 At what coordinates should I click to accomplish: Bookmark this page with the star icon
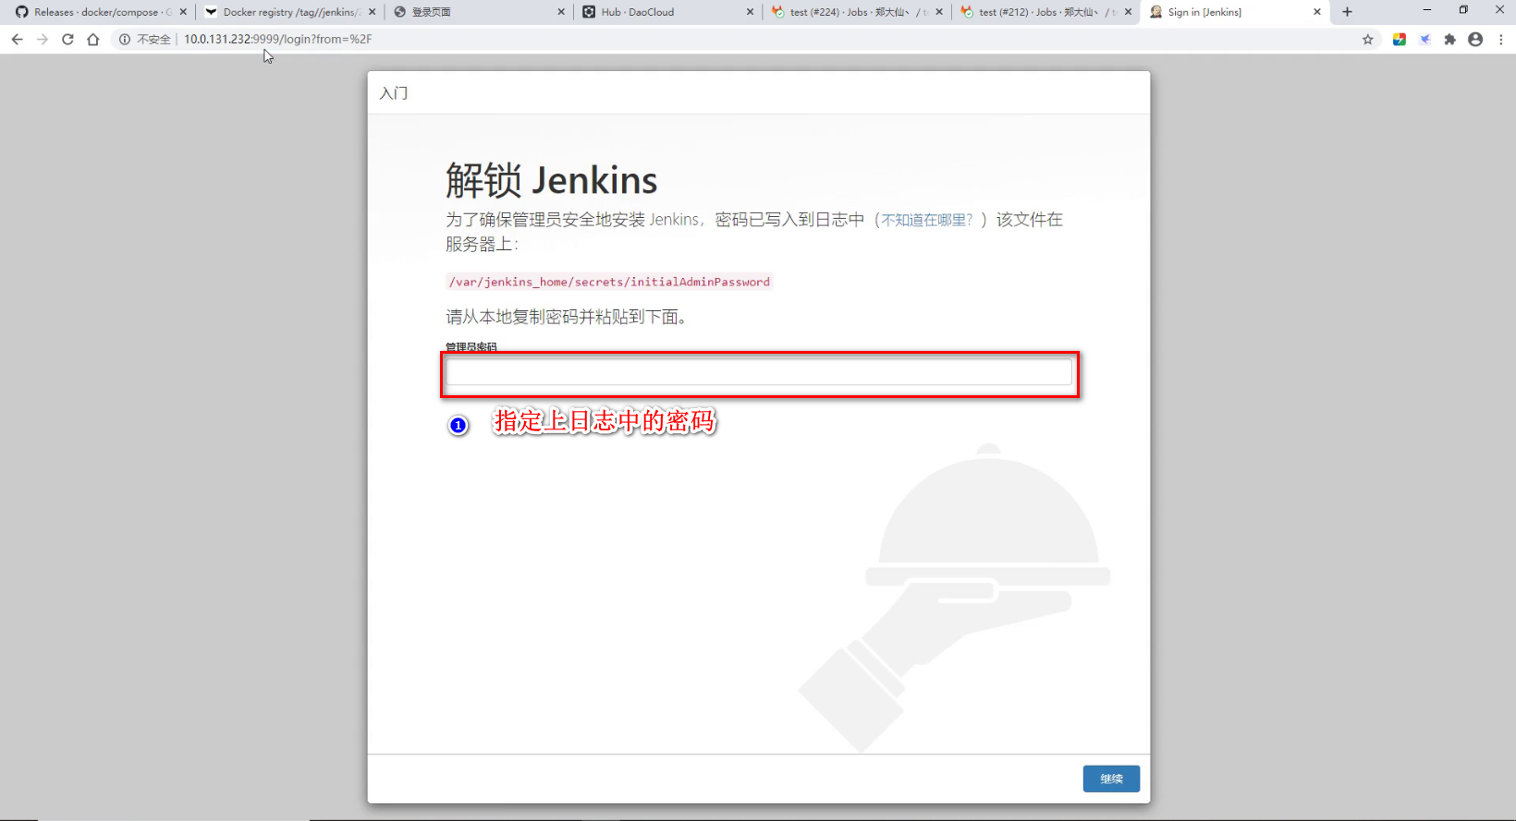click(x=1368, y=40)
